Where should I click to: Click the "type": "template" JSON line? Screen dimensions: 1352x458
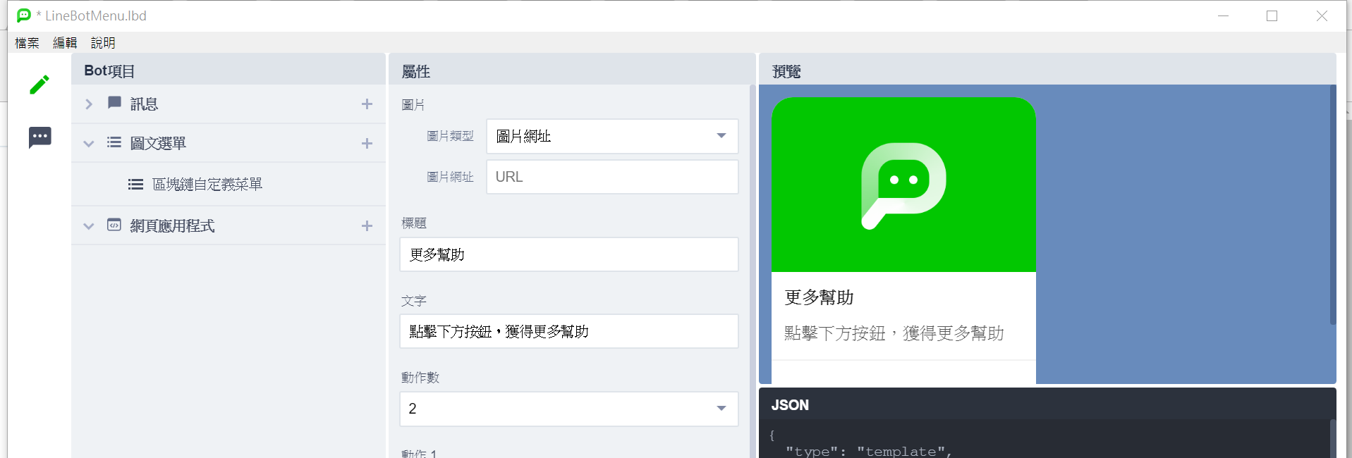868,451
